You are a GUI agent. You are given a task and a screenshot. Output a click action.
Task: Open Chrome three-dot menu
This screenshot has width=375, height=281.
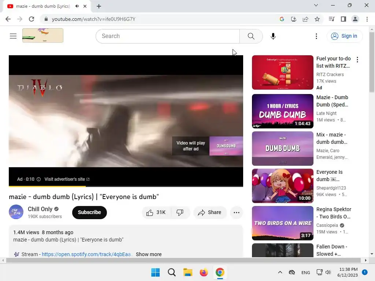367,19
